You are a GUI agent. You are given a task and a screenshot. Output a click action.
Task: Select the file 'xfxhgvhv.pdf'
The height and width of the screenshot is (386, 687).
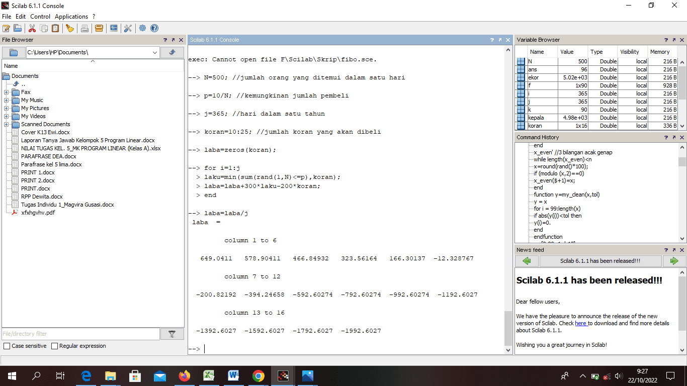tap(38, 213)
